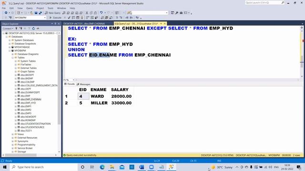Click the Windows Start button
305x171 pixels.
(x=5, y=167)
